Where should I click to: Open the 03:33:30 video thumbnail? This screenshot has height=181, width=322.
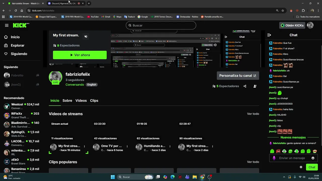(111, 131)
